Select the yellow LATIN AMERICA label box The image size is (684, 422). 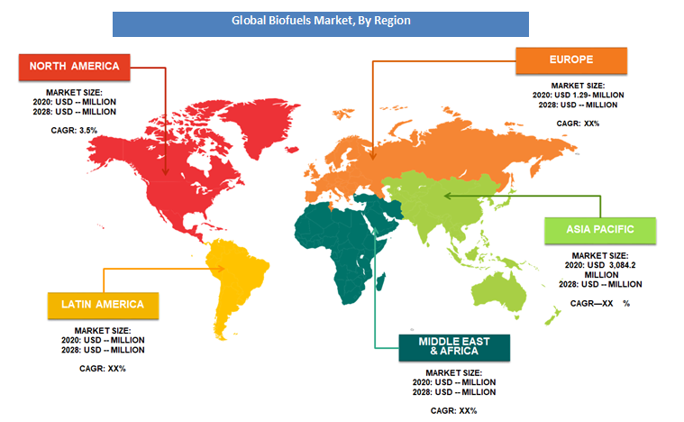[x=103, y=305]
